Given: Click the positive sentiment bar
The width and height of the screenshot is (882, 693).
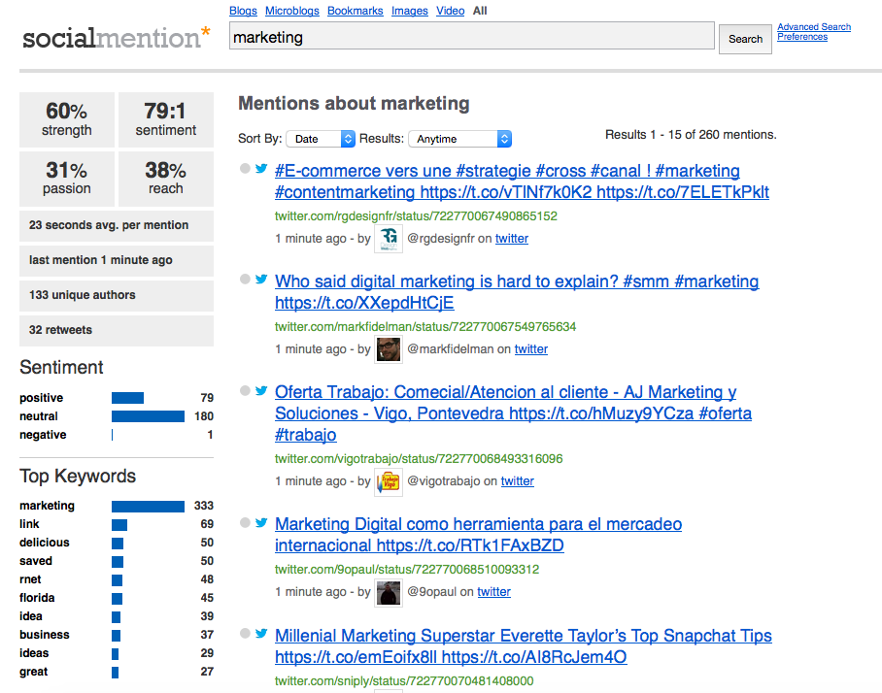Looking at the screenshot, I should click(127, 398).
